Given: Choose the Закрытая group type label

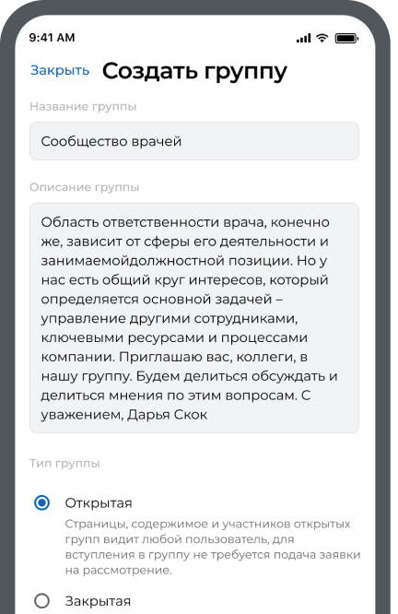Looking at the screenshot, I should pyautogui.click(x=98, y=601).
